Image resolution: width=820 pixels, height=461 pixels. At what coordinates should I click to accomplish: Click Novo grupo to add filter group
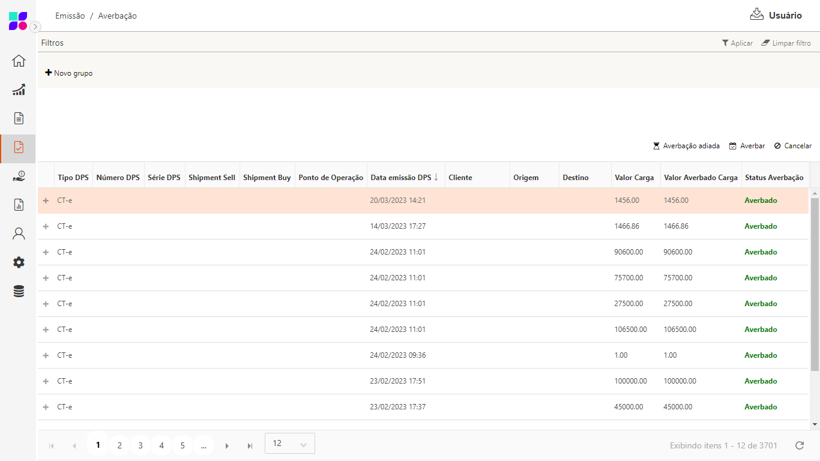[69, 73]
